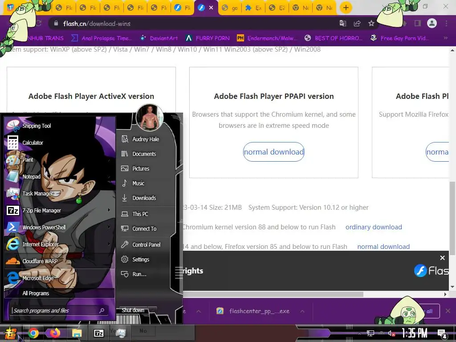Click the user account picture

tap(150, 118)
